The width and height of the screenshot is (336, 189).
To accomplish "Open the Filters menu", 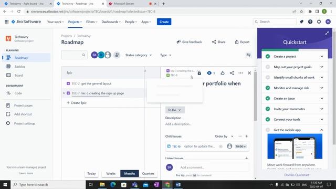I will (92, 22).
